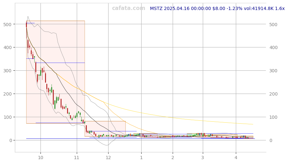Image resolution: width=288 pixels, height=163 pixels.
Task: Click the 400 label on the right y-axis
Action: point(273,47)
